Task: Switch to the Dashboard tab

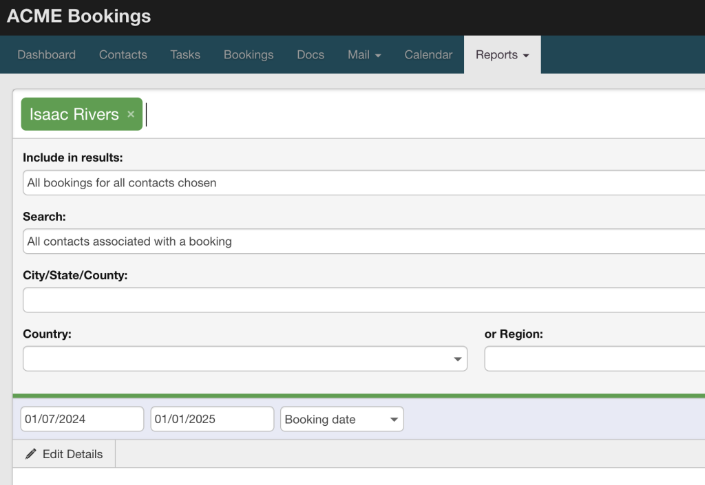Action: (46, 54)
